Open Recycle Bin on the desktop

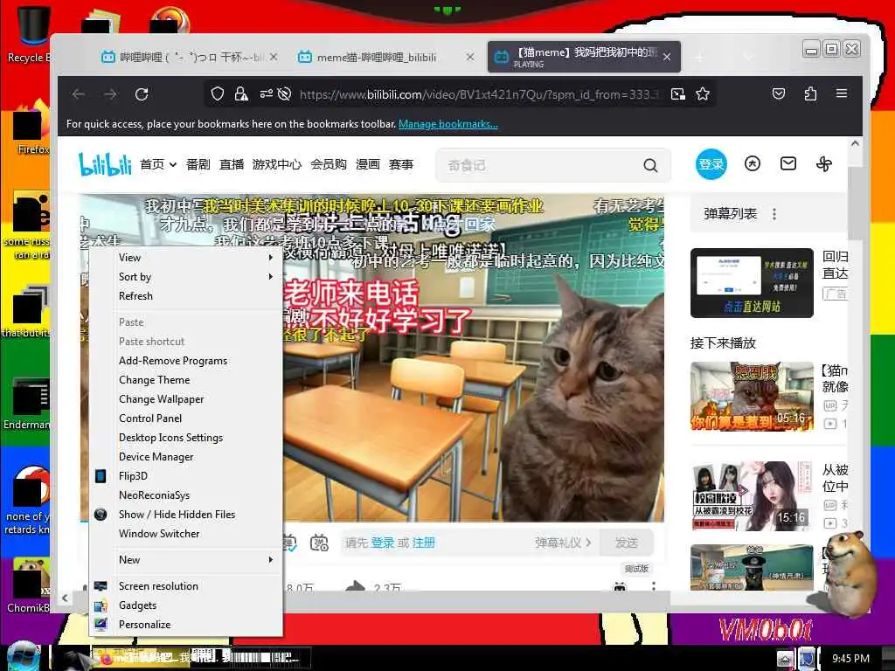[27, 33]
